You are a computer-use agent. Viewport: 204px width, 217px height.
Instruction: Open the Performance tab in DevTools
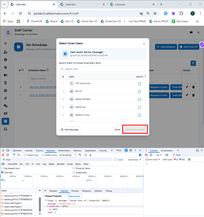(x=64, y=151)
